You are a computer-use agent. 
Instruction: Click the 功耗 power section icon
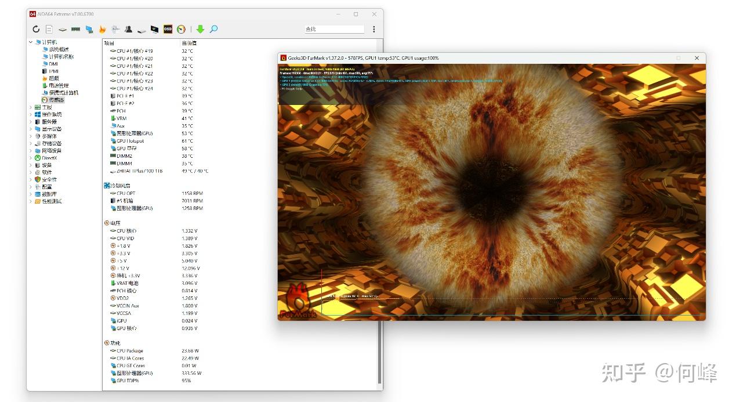(107, 343)
